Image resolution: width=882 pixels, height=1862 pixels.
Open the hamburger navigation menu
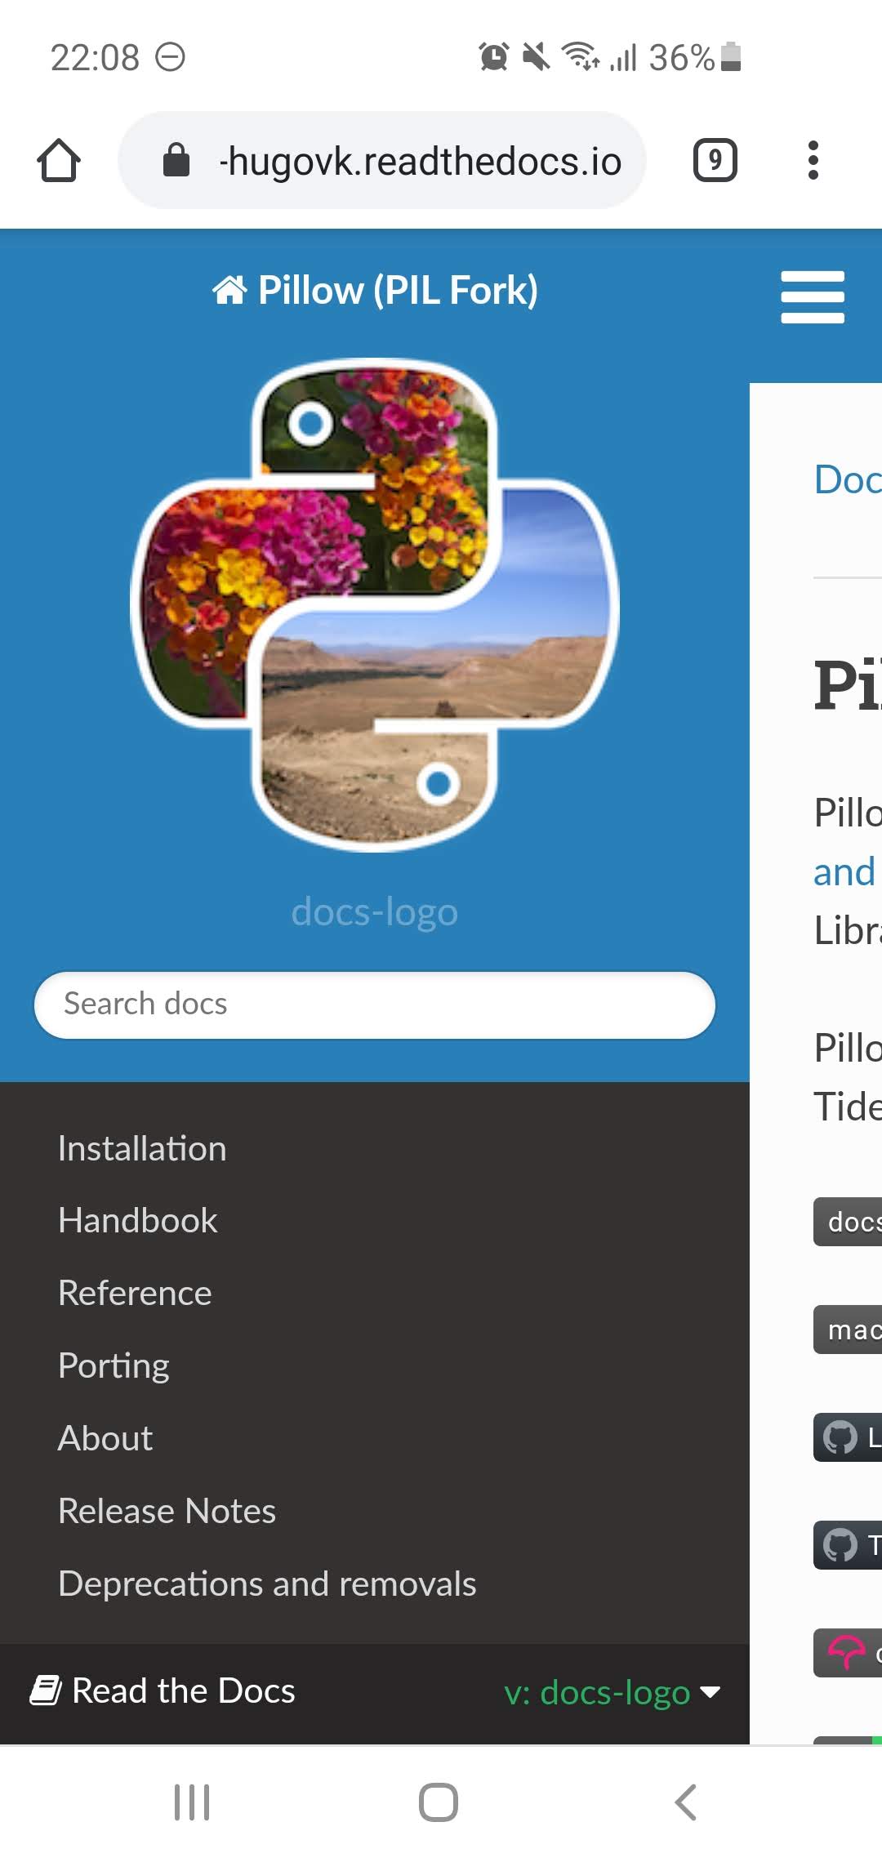812,296
